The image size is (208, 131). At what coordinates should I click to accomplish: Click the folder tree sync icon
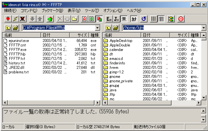point(171,19)
